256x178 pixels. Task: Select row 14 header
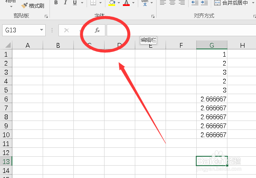click(x=6, y=170)
